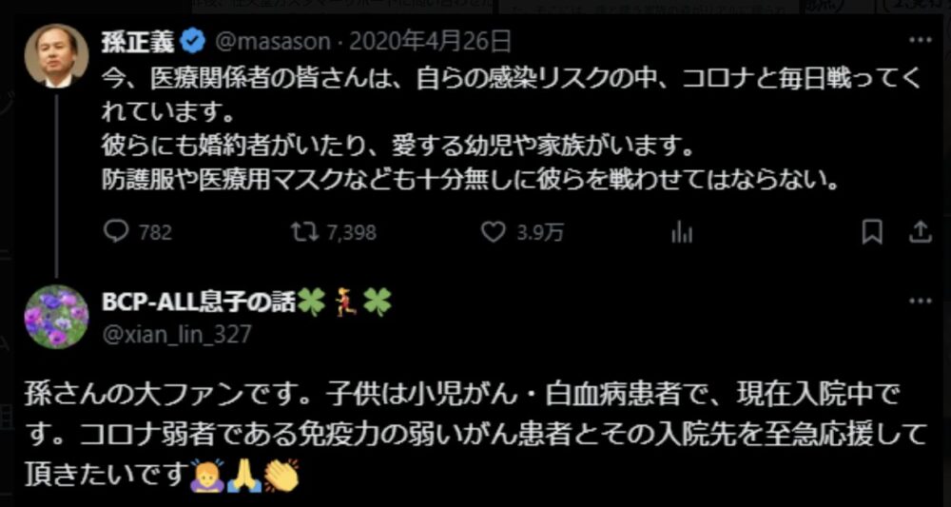Open more options on BCP-ALL息子の話 reply
Image resolution: width=951 pixels, height=507 pixels.
click(920, 301)
